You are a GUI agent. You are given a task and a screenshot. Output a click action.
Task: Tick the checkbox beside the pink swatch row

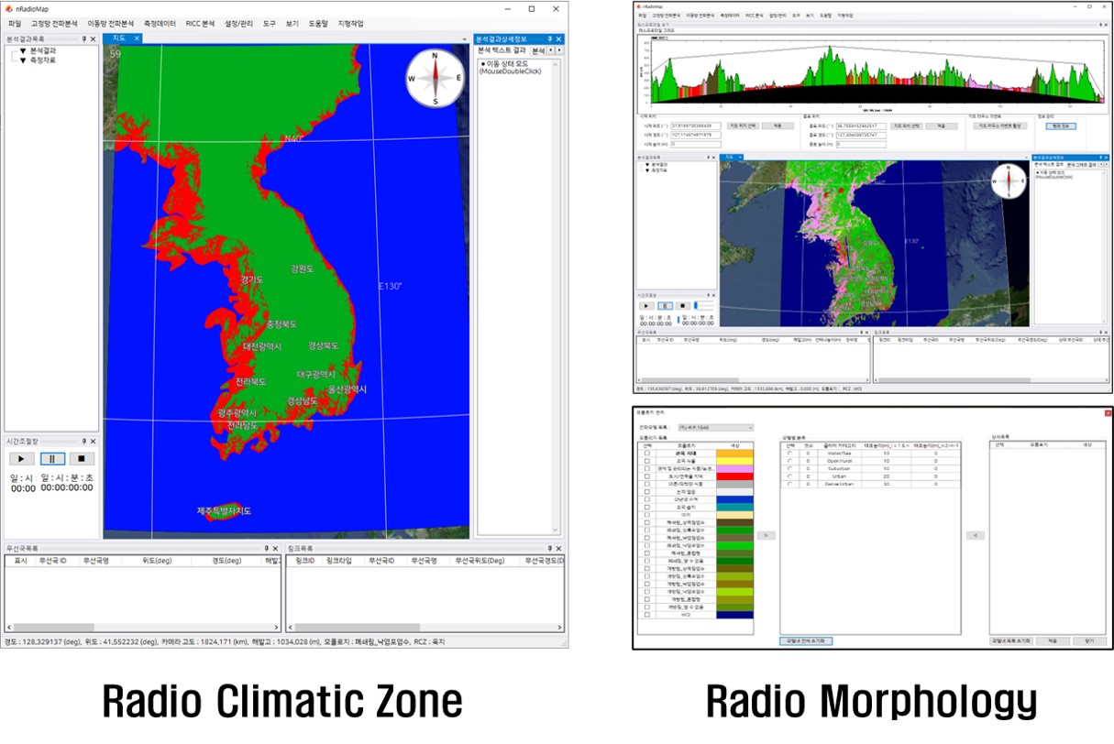(x=647, y=468)
